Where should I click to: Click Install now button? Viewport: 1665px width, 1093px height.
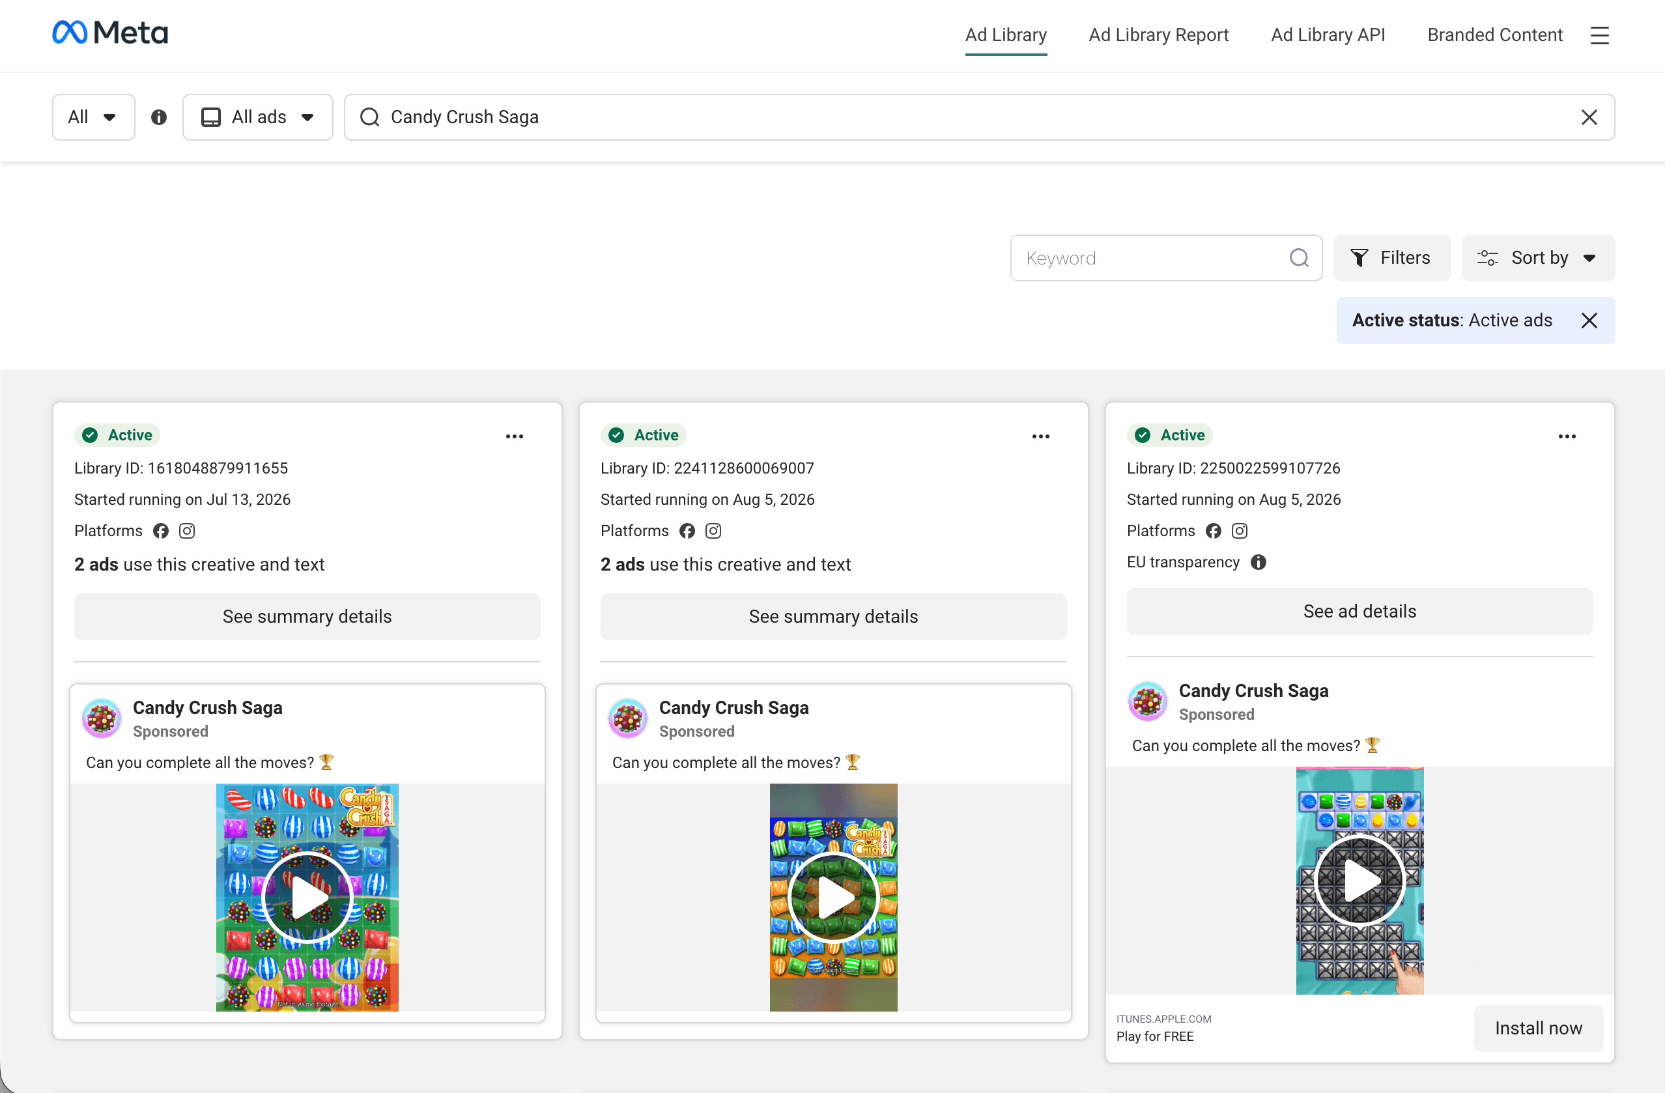coord(1538,1028)
